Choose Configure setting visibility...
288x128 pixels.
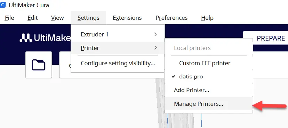point(118,63)
